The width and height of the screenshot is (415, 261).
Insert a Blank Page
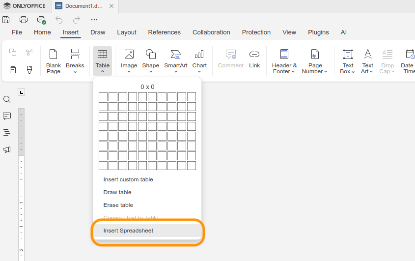click(54, 61)
